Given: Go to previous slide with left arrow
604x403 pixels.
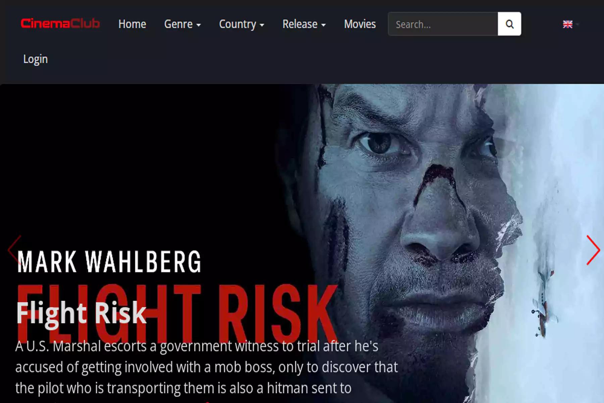Looking at the screenshot, I should click(x=14, y=250).
